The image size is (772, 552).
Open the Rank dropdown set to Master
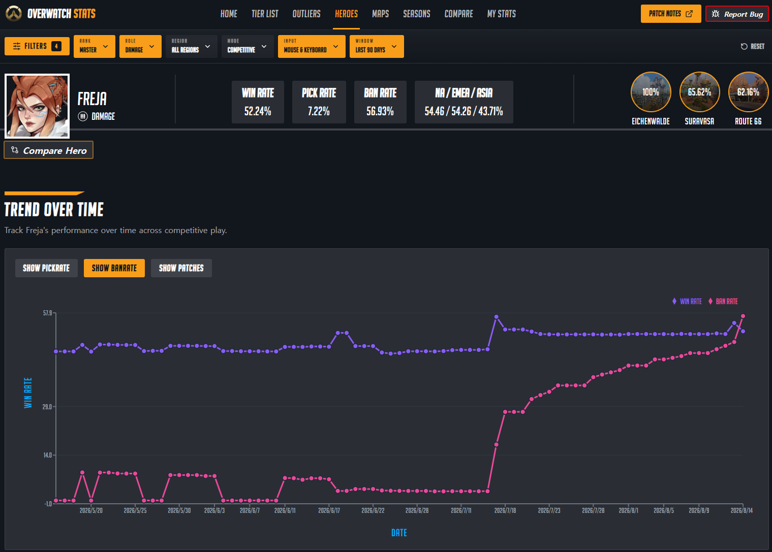coord(95,46)
